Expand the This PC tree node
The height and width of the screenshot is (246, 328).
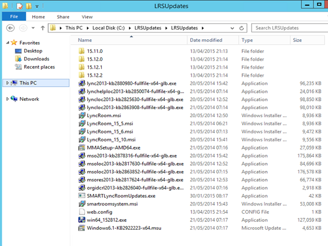7,83
